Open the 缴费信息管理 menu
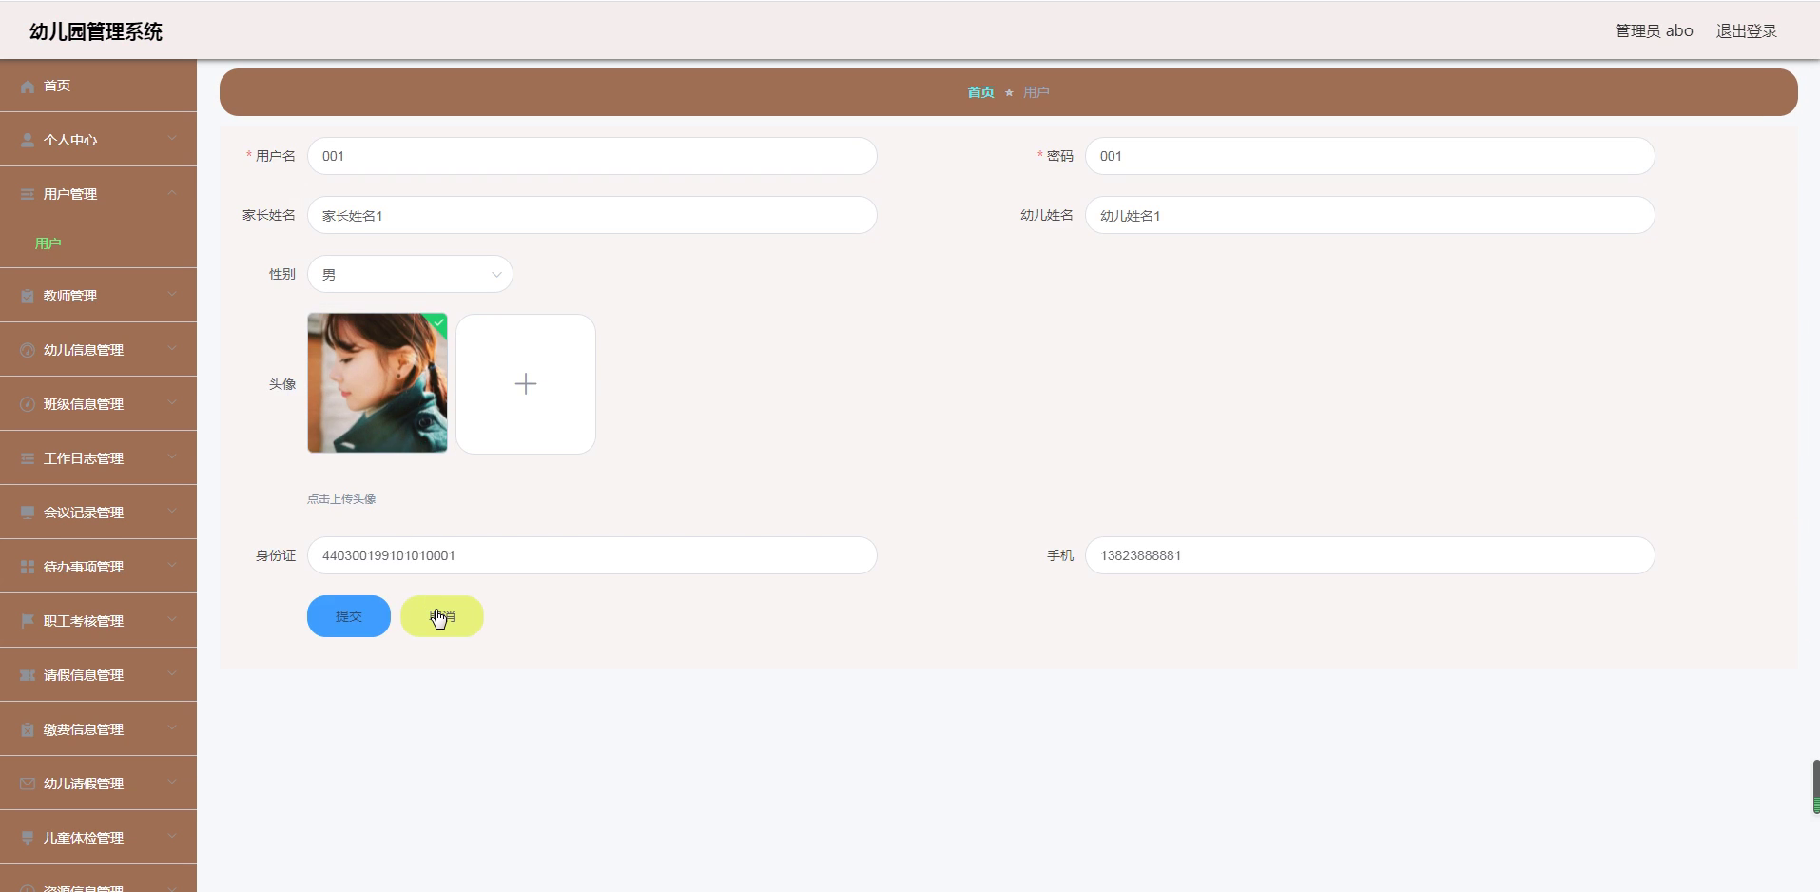The image size is (1820, 892). (98, 729)
